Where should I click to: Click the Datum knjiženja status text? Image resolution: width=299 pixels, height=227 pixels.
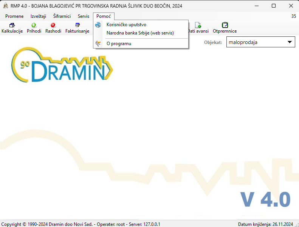(265, 224)
